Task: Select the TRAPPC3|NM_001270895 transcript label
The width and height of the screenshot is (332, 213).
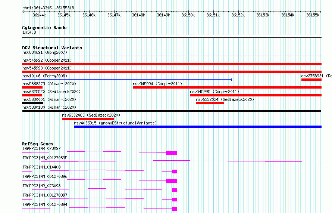Action: pyautogui.click(x=45, y=158)
